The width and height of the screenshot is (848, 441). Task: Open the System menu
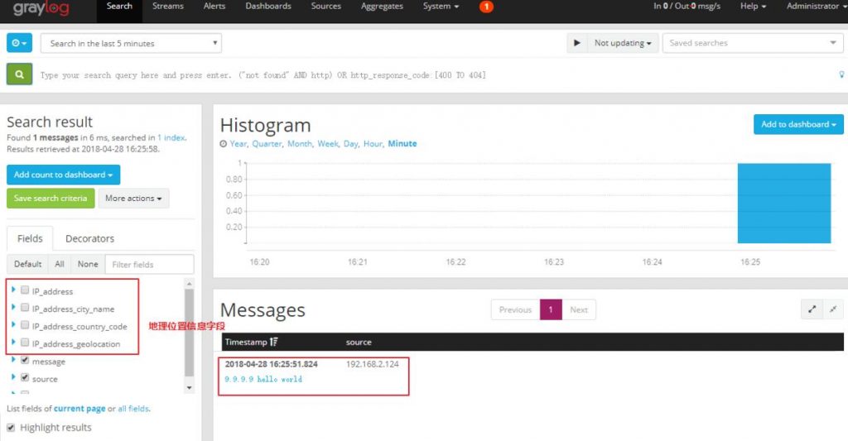pos(441,7)
